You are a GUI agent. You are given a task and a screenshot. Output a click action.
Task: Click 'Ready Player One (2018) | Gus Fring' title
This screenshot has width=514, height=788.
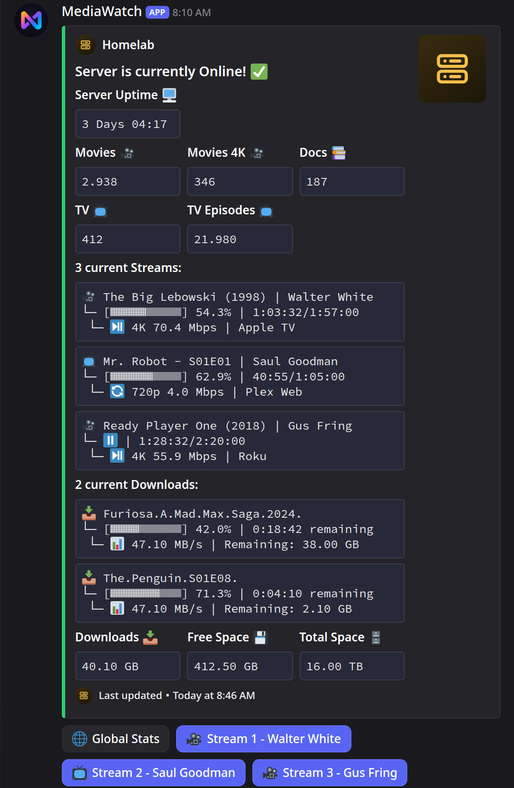click(228, 426)
